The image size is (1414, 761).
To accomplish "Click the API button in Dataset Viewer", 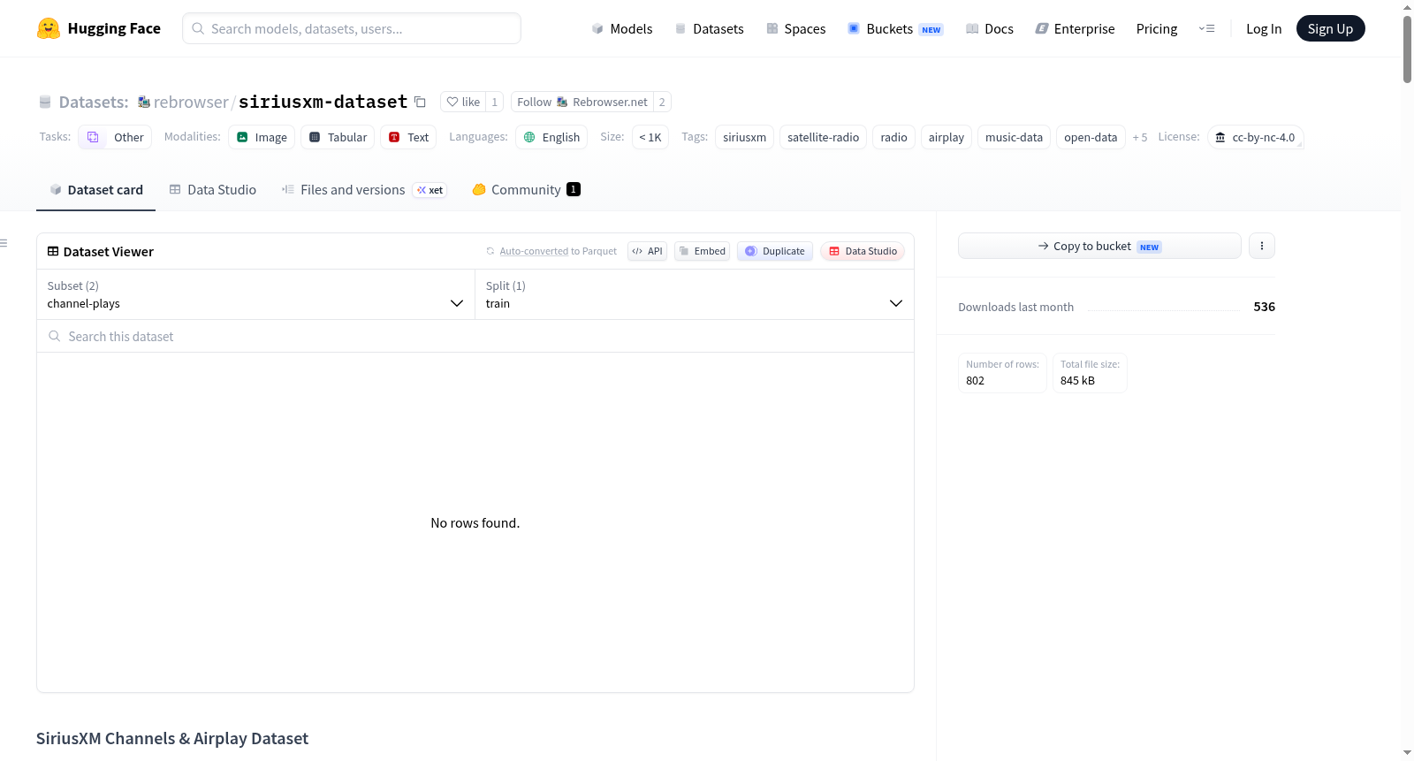I will (x=647, y=251).
